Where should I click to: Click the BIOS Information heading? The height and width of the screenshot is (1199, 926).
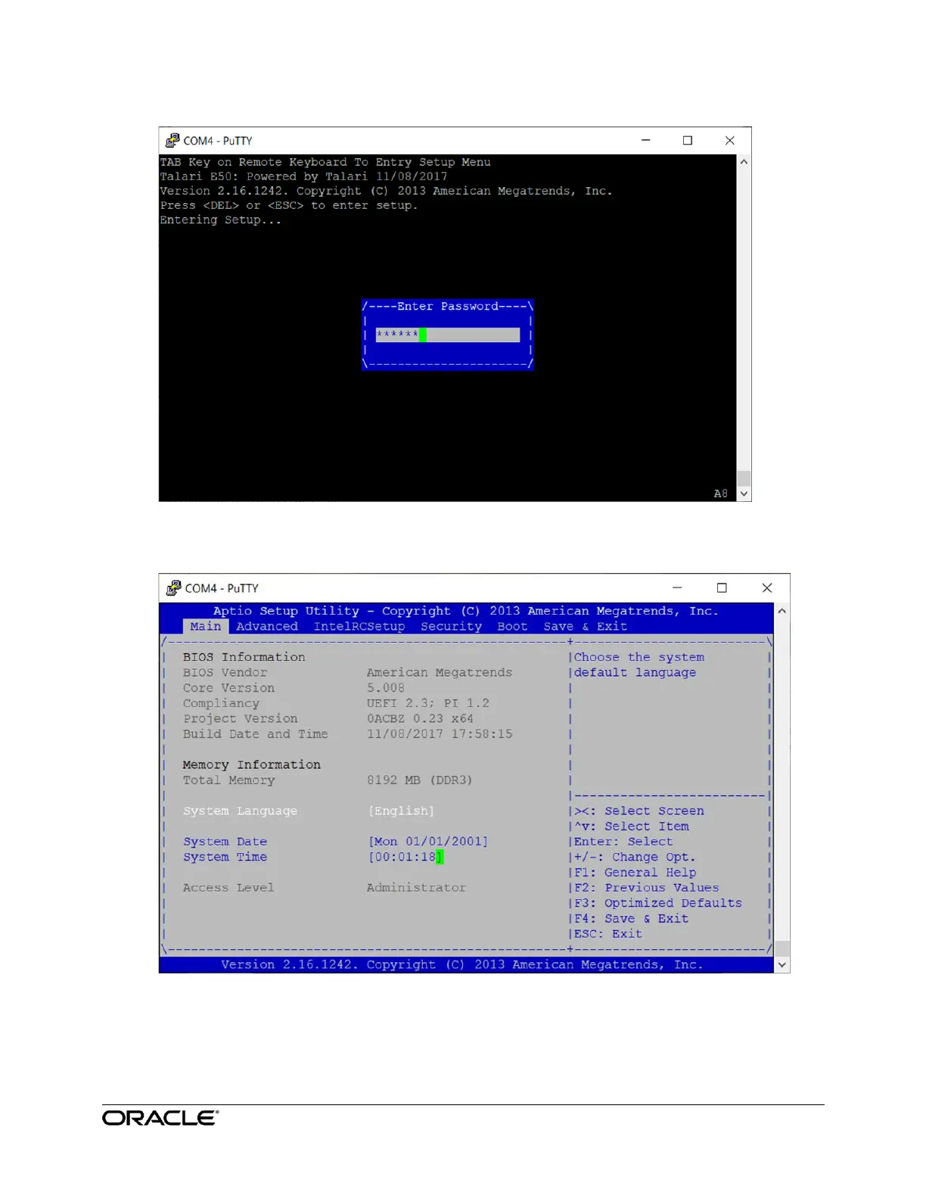(244, 657)
